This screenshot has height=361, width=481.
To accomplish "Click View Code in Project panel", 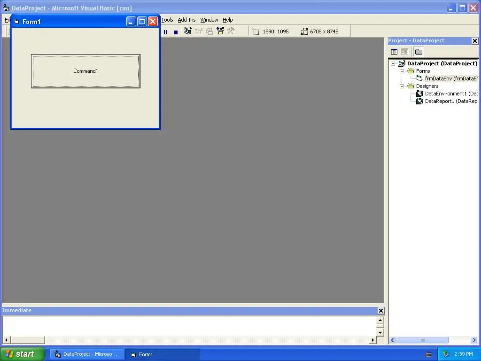I will [394, 52].
